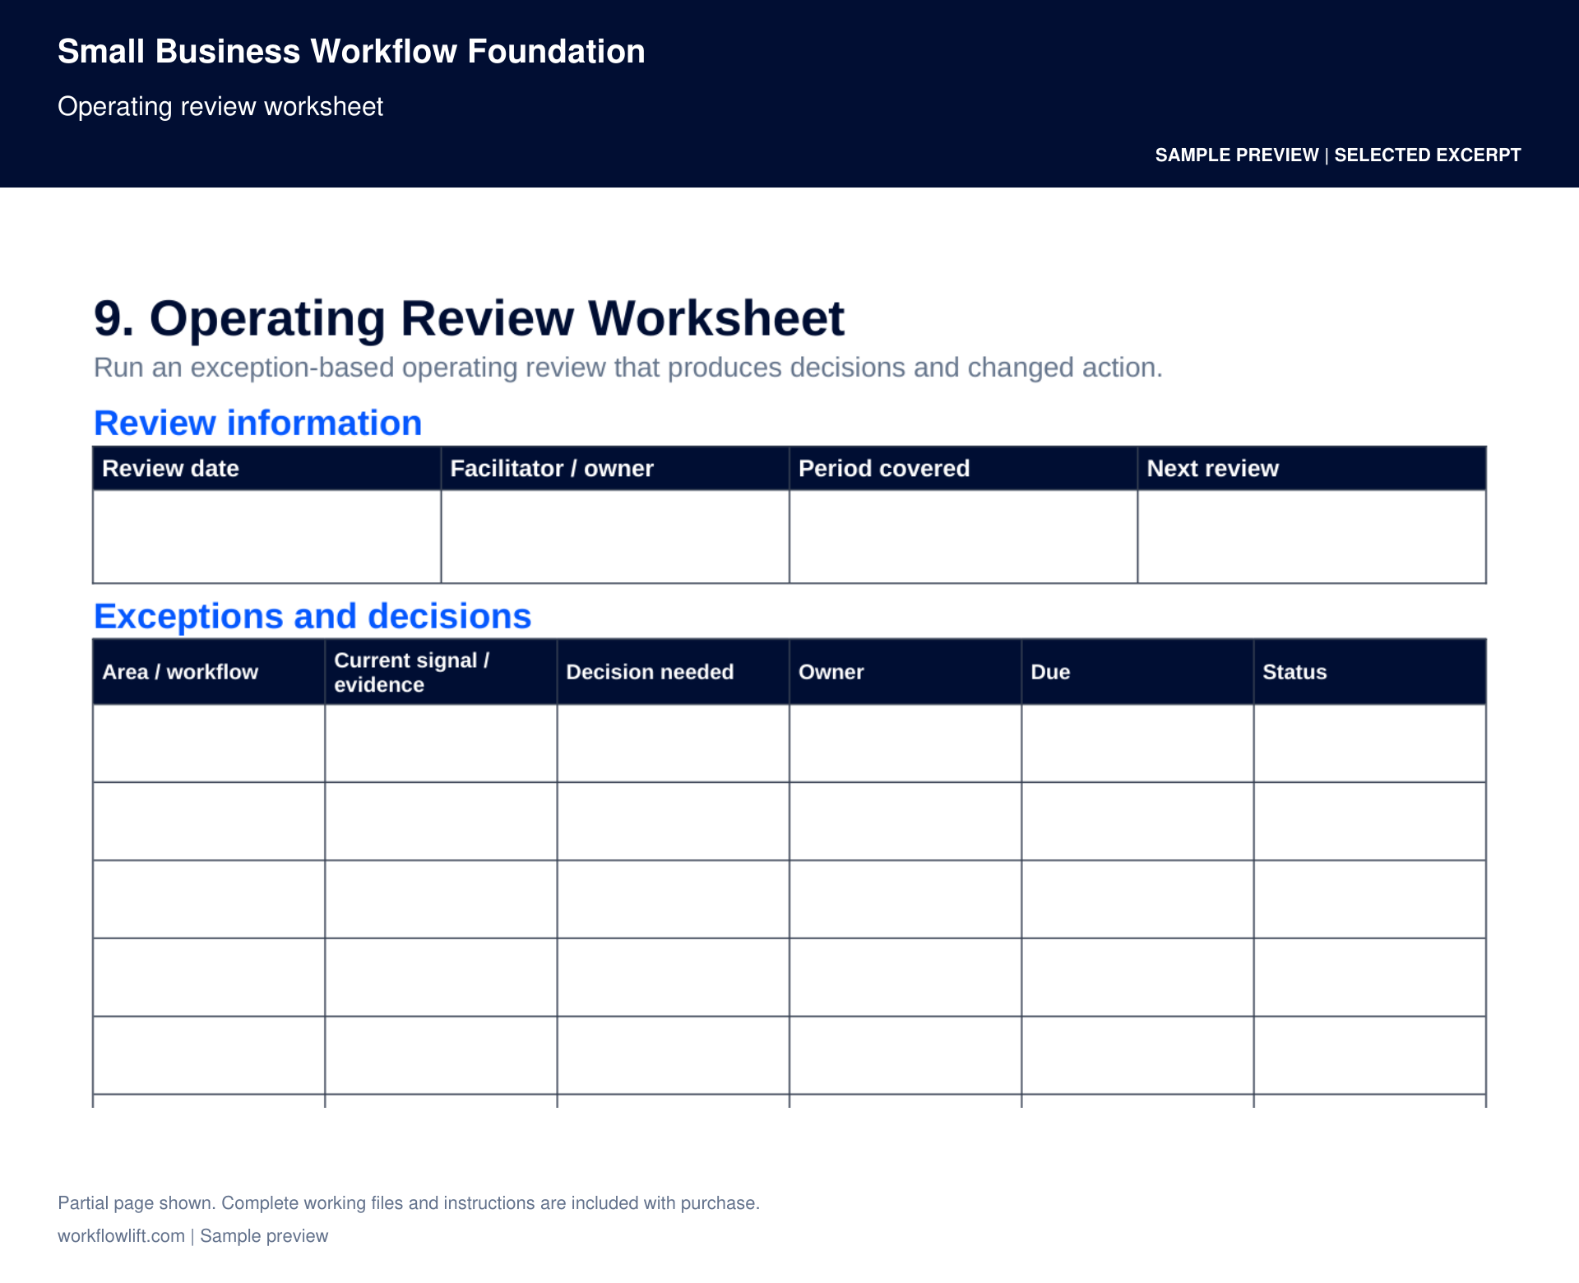Click first row cell under Status
Image resolution: width=1579 pixels, height=1283 pixels.
coord(1370,743)
